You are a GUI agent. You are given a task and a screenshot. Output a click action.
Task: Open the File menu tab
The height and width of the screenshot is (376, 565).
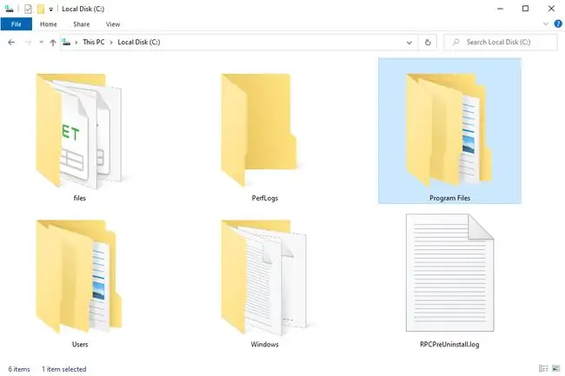pyautogui.click(x=17, y=24)
